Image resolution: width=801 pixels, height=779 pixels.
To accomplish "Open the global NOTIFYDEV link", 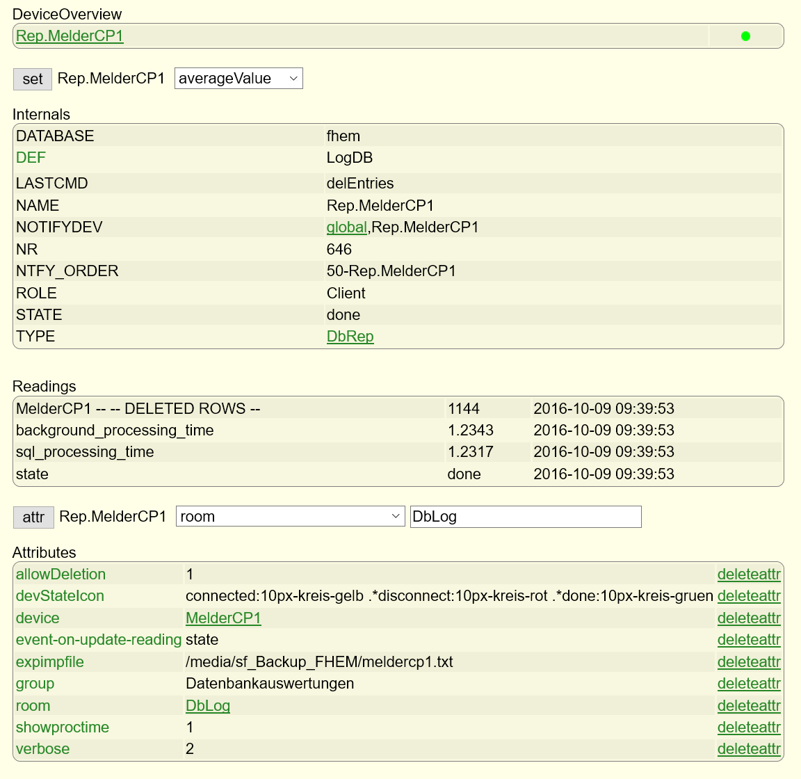I will click(346, 227).
